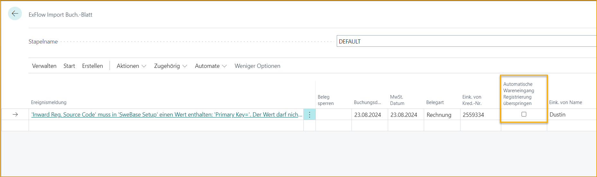Expand the Aktionen dropdown menu
The width and height of the screenshot is (597, 177).
[131, 66]
